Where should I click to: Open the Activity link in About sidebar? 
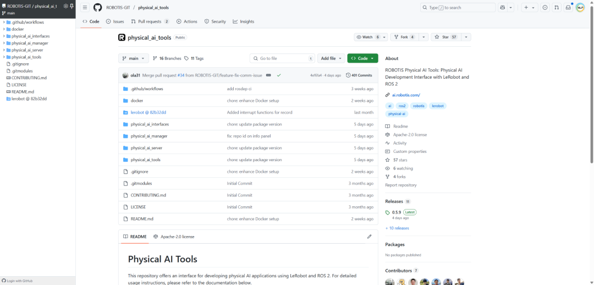pos(400,143)
